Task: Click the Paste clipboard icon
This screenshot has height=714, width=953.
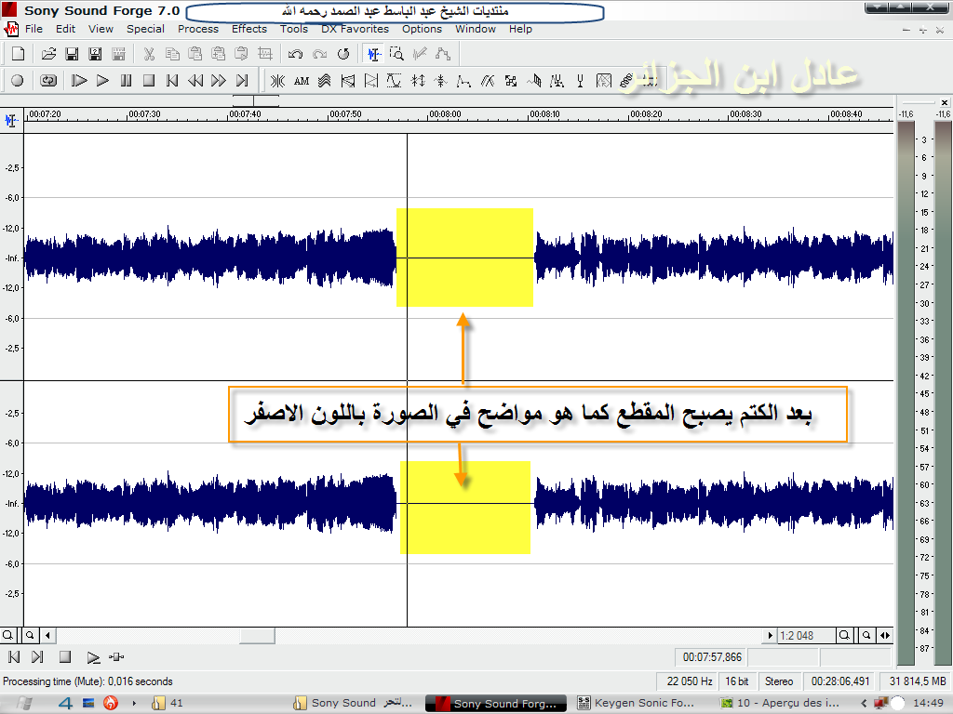Action: pos(195,54)
